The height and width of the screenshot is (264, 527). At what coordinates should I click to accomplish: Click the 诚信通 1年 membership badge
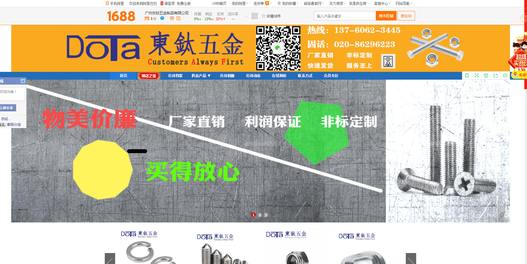tap(151, 18)
